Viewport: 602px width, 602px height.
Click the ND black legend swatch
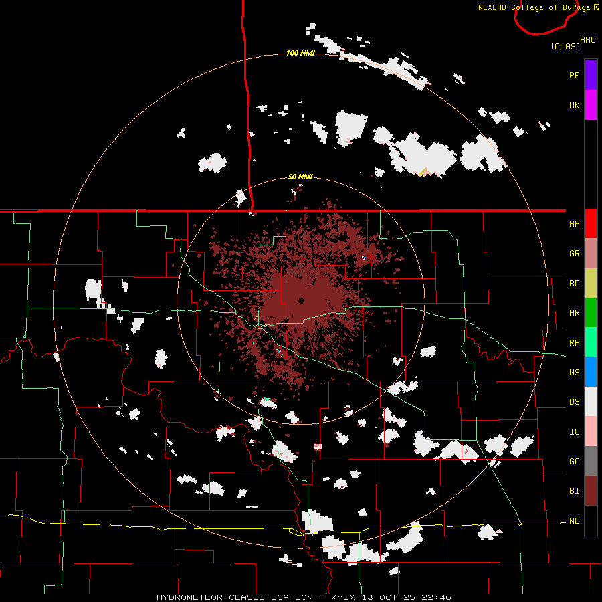pyautogui.click(x=591, y=520)
